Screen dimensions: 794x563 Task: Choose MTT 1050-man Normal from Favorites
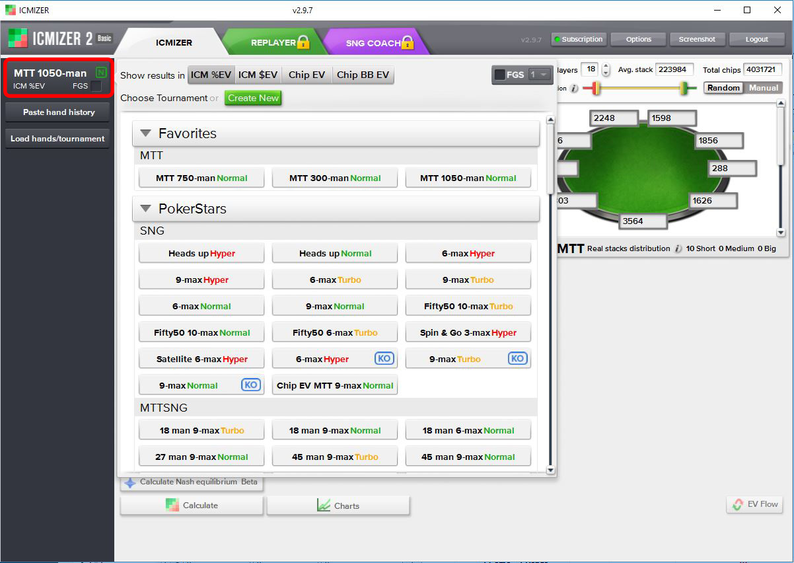468,178
